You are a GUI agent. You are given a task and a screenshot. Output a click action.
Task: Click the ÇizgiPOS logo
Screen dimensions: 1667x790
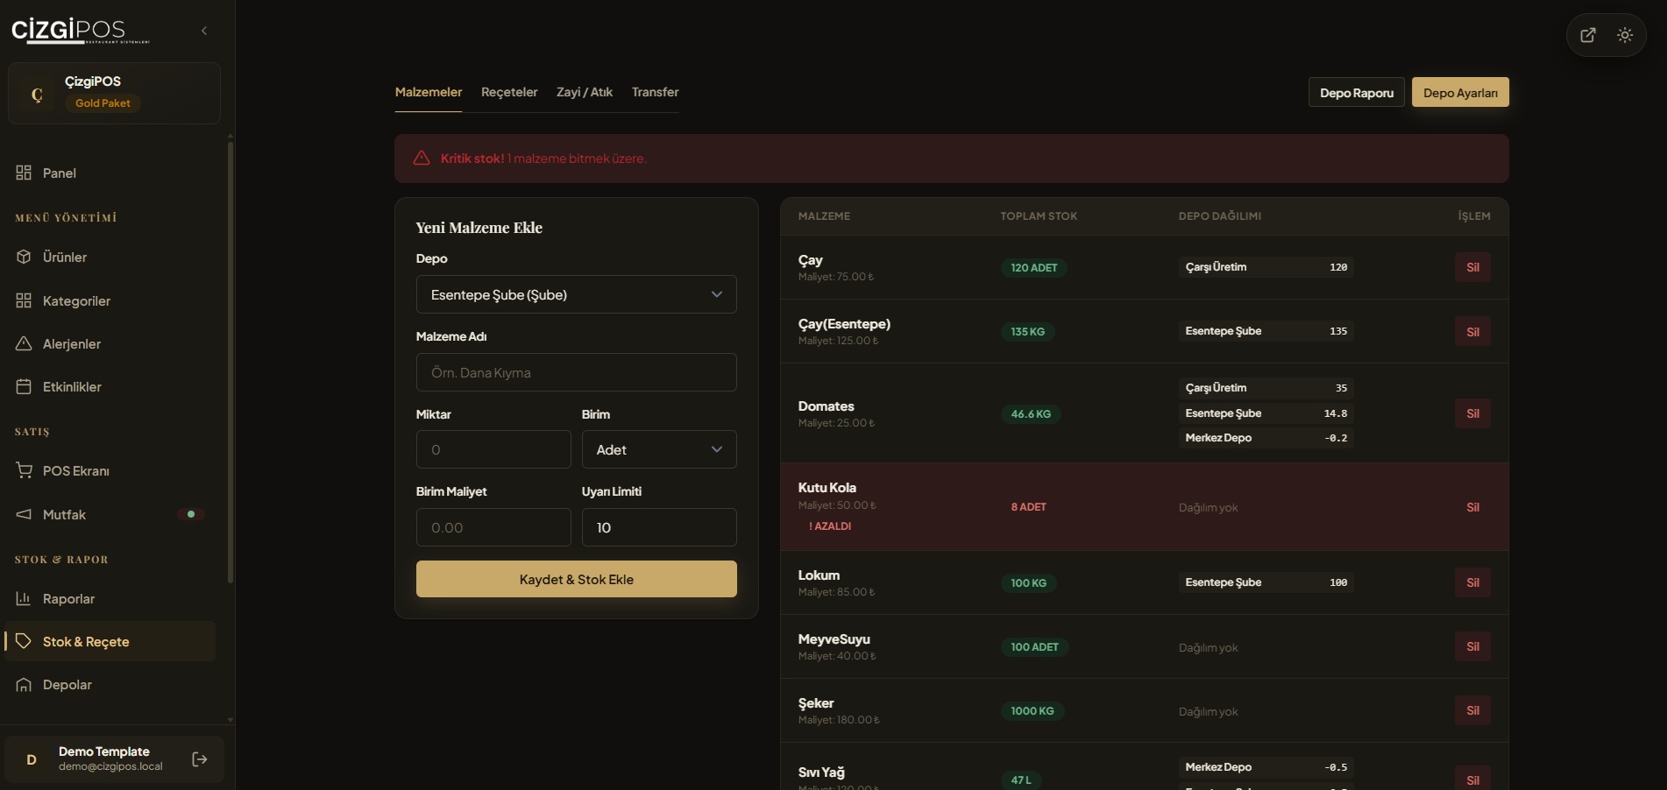80,31
